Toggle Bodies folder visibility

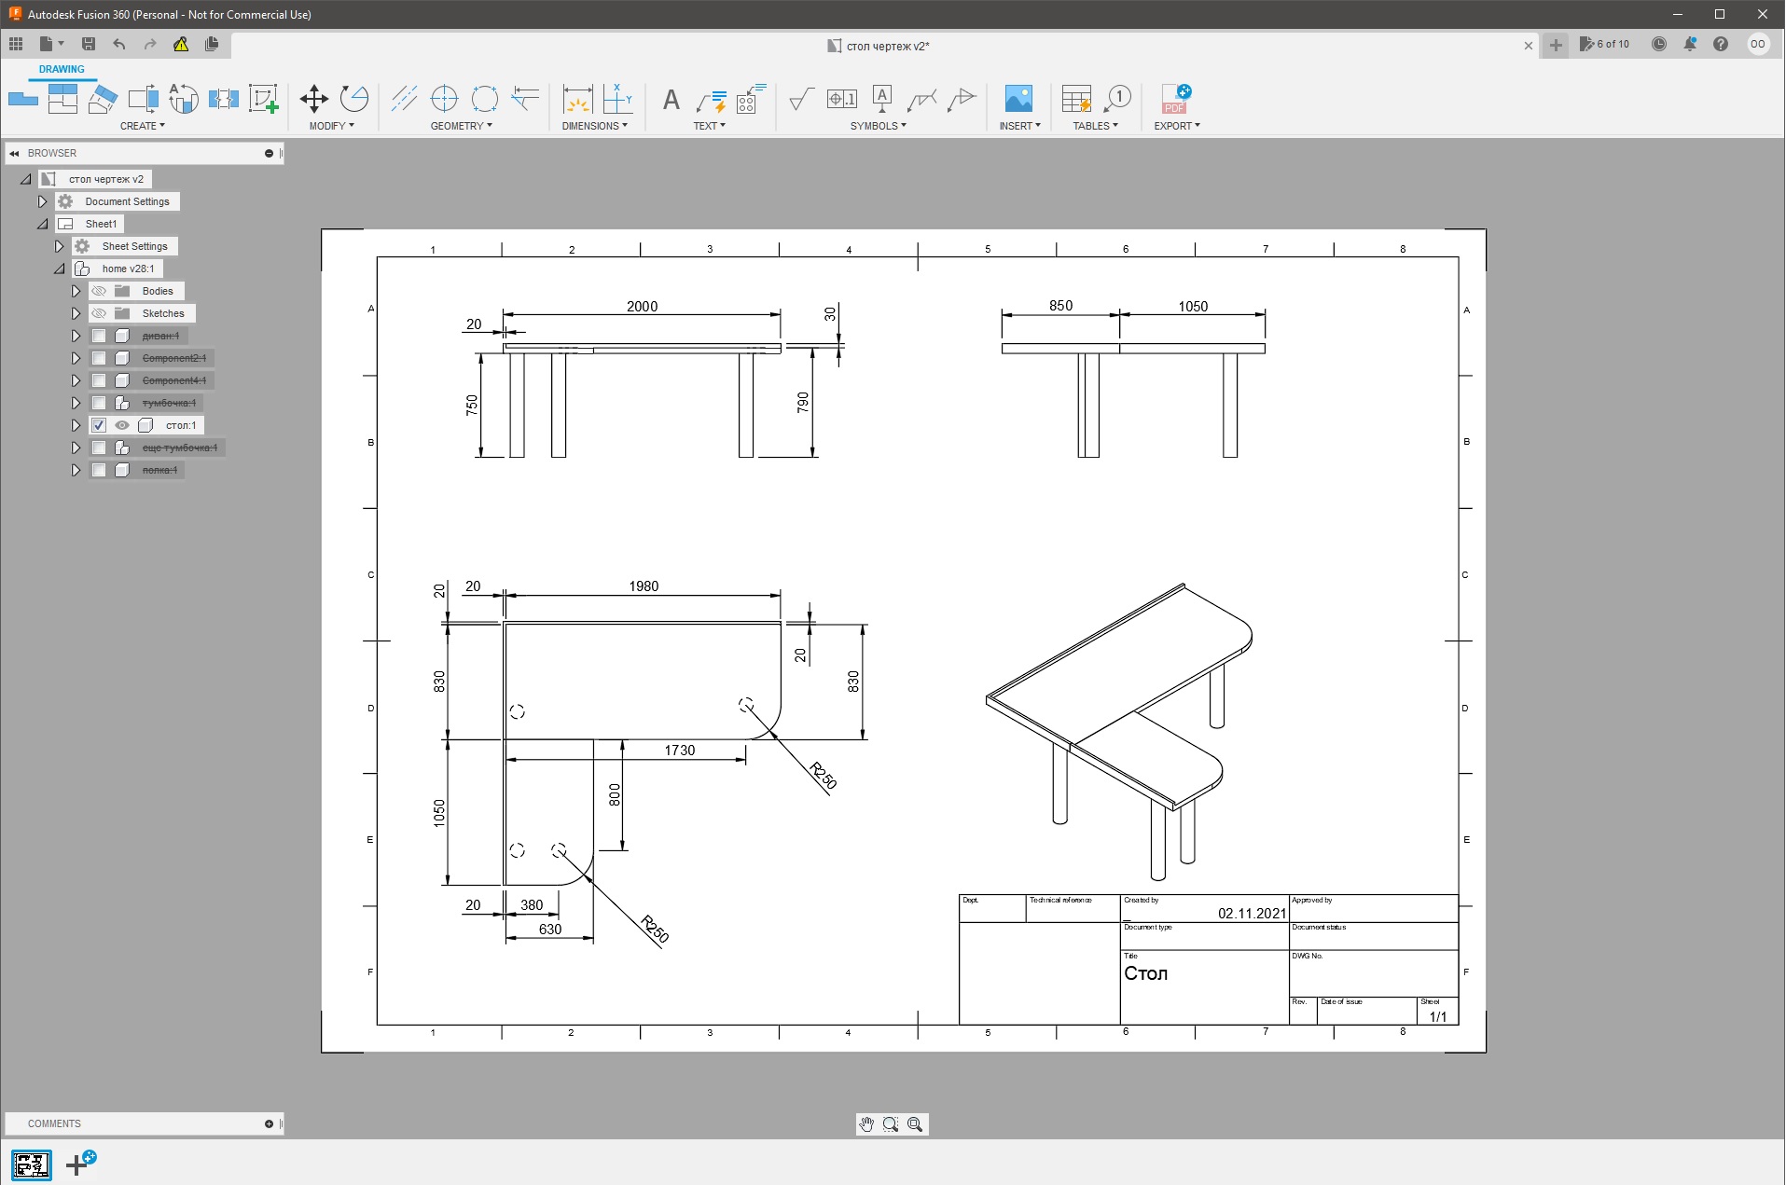99,291
